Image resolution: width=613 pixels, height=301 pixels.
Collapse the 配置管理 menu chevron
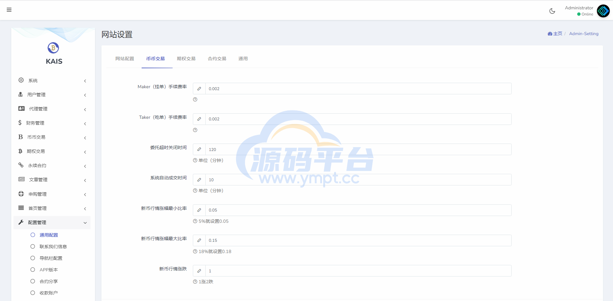85,223
